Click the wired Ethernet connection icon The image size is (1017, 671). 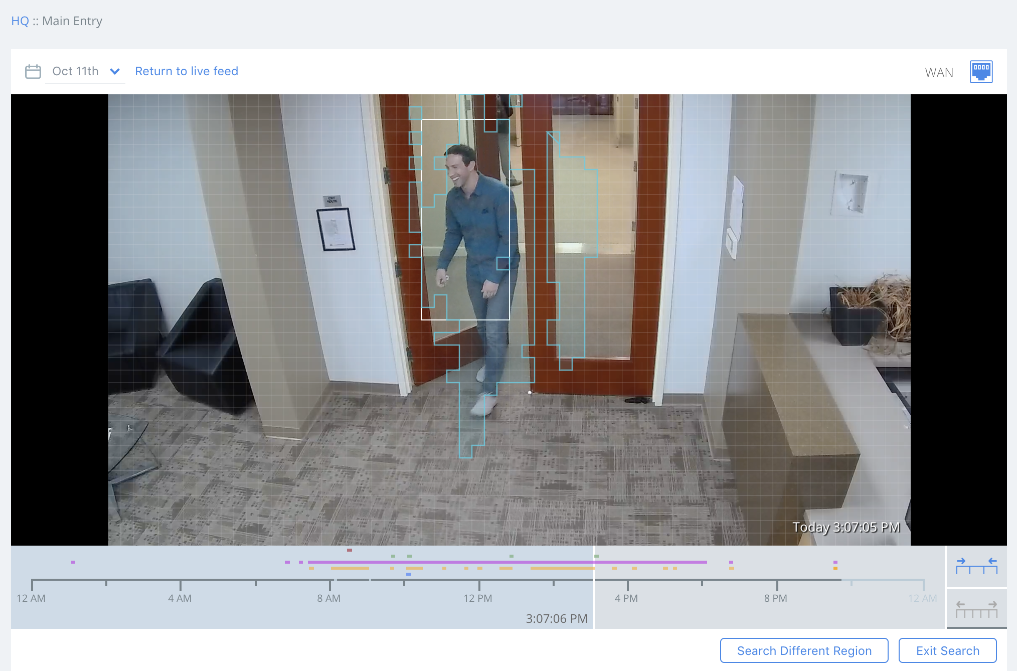[981, 72]
